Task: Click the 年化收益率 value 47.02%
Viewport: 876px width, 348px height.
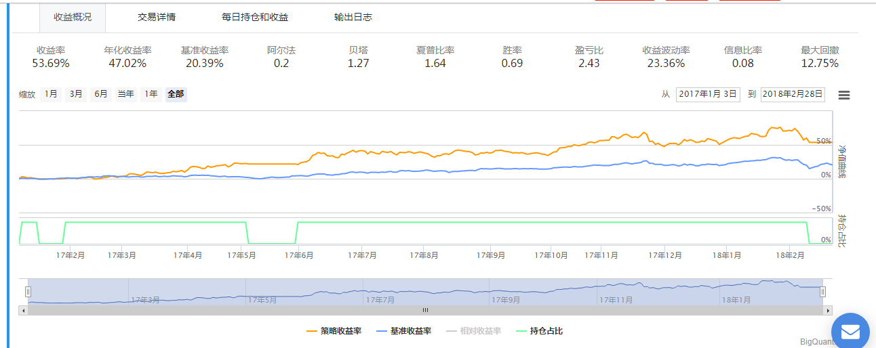Action: [127, 63]
